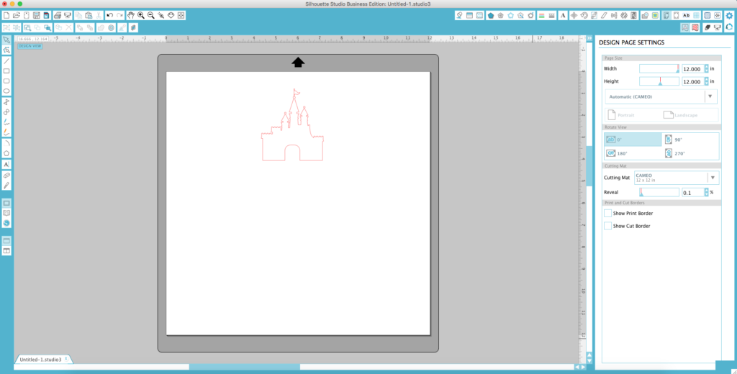Select the Text tool in left toolbar
Image resolution: width=737 pixels, height=374 pixels.
[6, 165]
